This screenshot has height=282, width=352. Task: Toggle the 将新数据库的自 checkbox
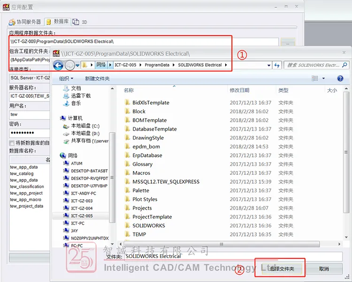11,143
